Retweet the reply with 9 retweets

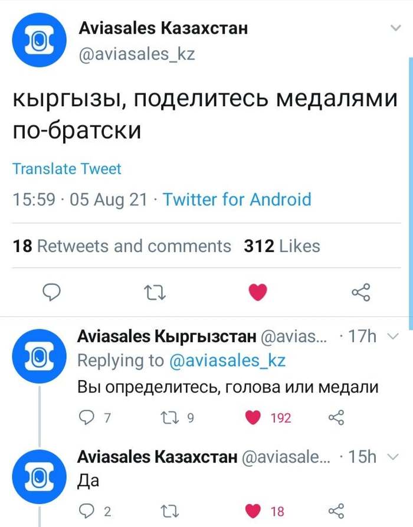coord(169,418)
